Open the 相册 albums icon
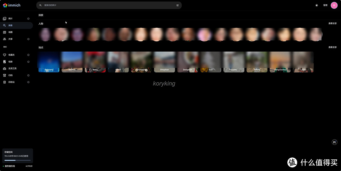This screenshot has height=171, width=341. pyautogui.click(x=4, y=62)
